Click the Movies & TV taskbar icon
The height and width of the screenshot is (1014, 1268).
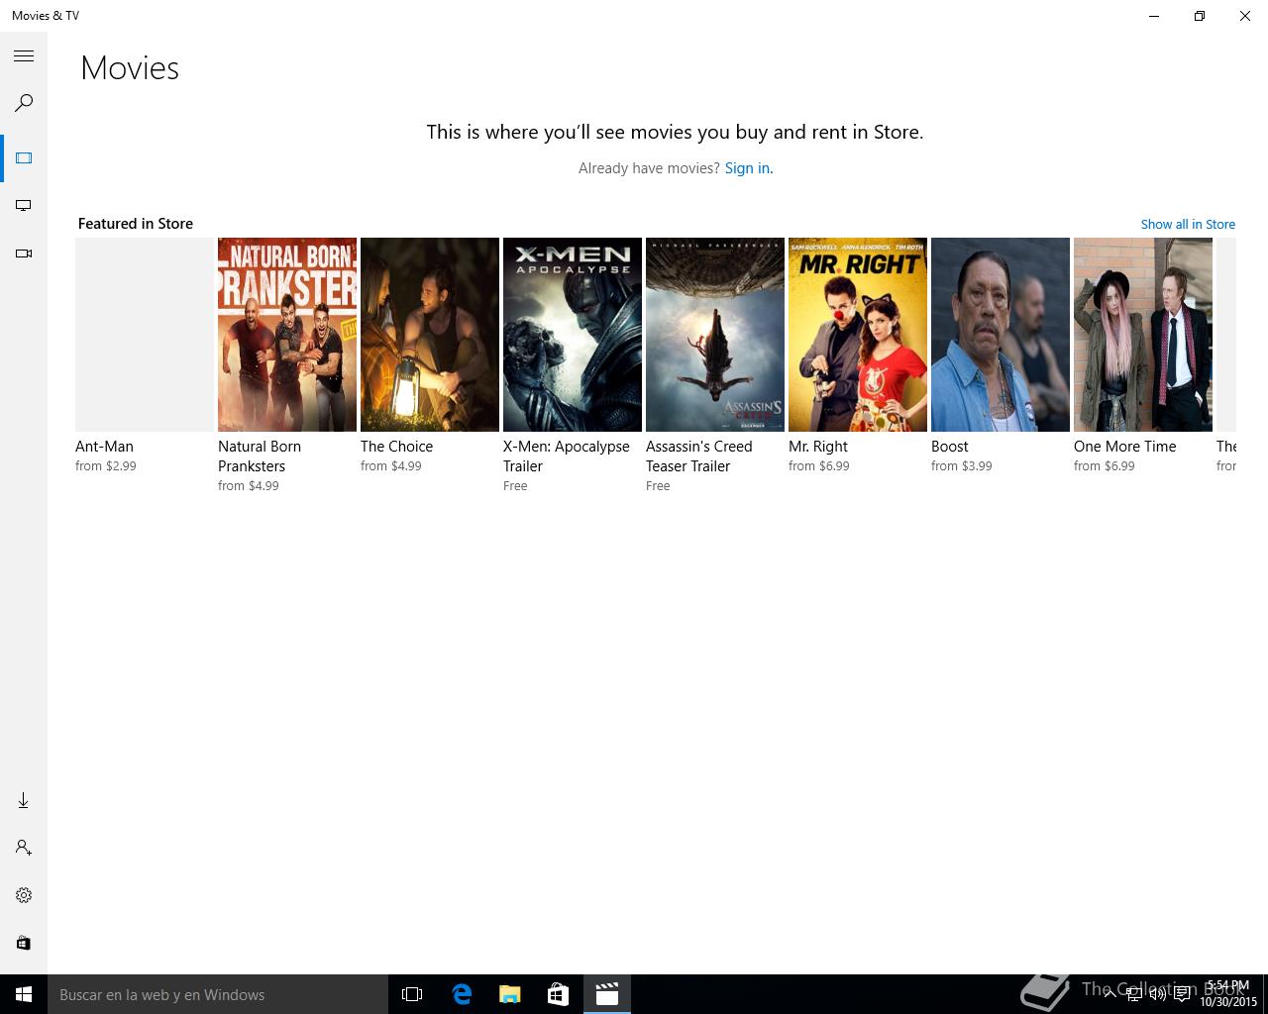(x=606, y=994)
